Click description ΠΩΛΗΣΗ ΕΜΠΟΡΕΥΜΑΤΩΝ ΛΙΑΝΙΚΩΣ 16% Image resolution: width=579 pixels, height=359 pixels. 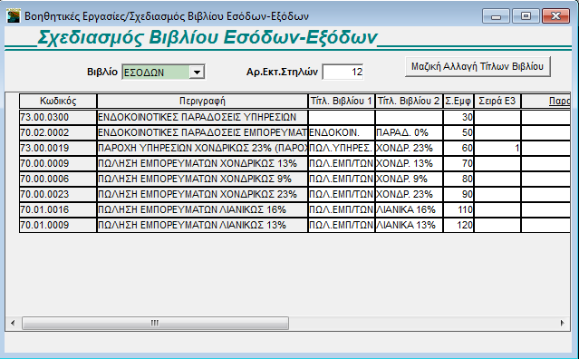(202, 209)
